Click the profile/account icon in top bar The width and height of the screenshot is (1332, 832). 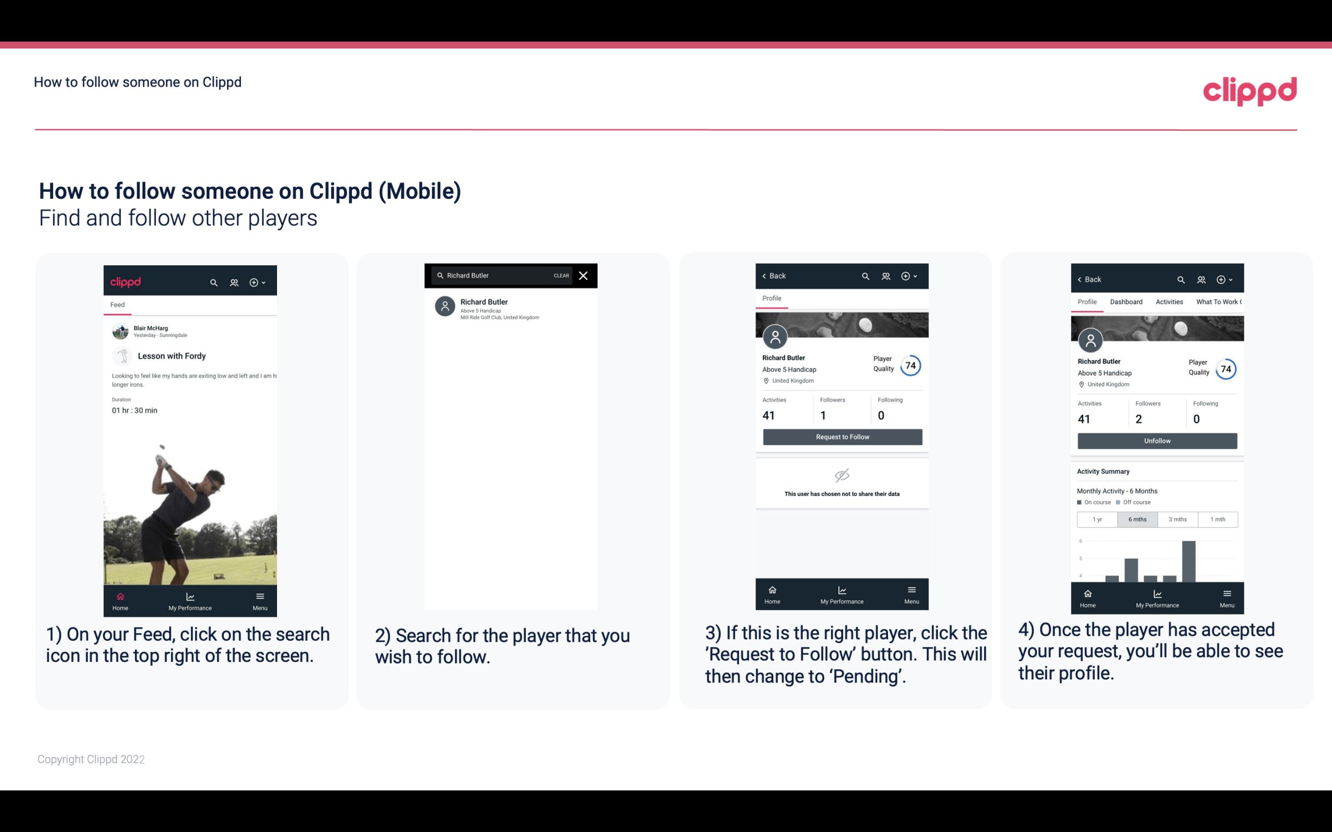(233, 281)
